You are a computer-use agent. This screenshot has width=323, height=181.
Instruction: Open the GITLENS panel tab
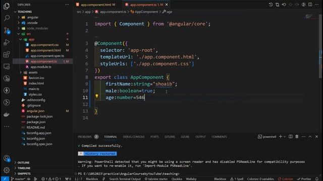(x=170, y=137)
